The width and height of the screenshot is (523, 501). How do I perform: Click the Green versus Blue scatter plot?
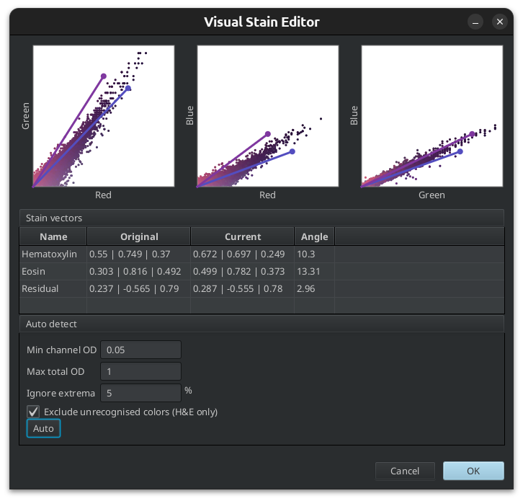[432, 116]
